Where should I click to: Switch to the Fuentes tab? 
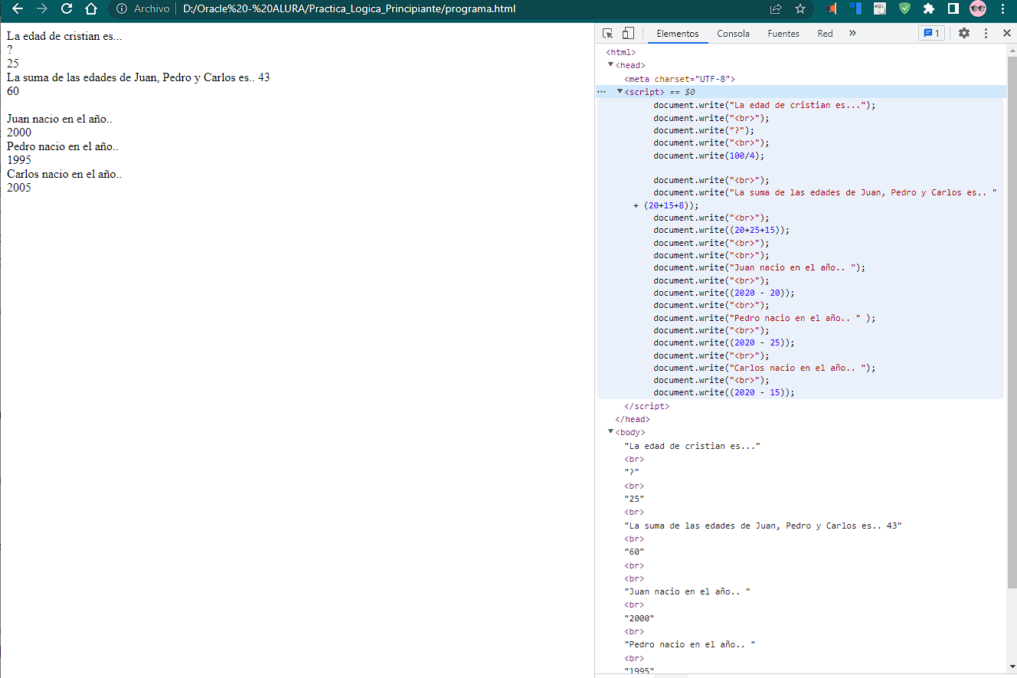(783, 34)
